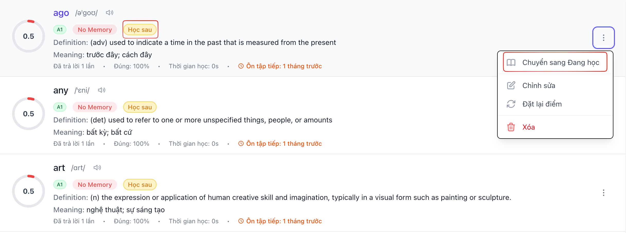Select 'Chuyển sang Đang học' menu option

click(555, 62)
